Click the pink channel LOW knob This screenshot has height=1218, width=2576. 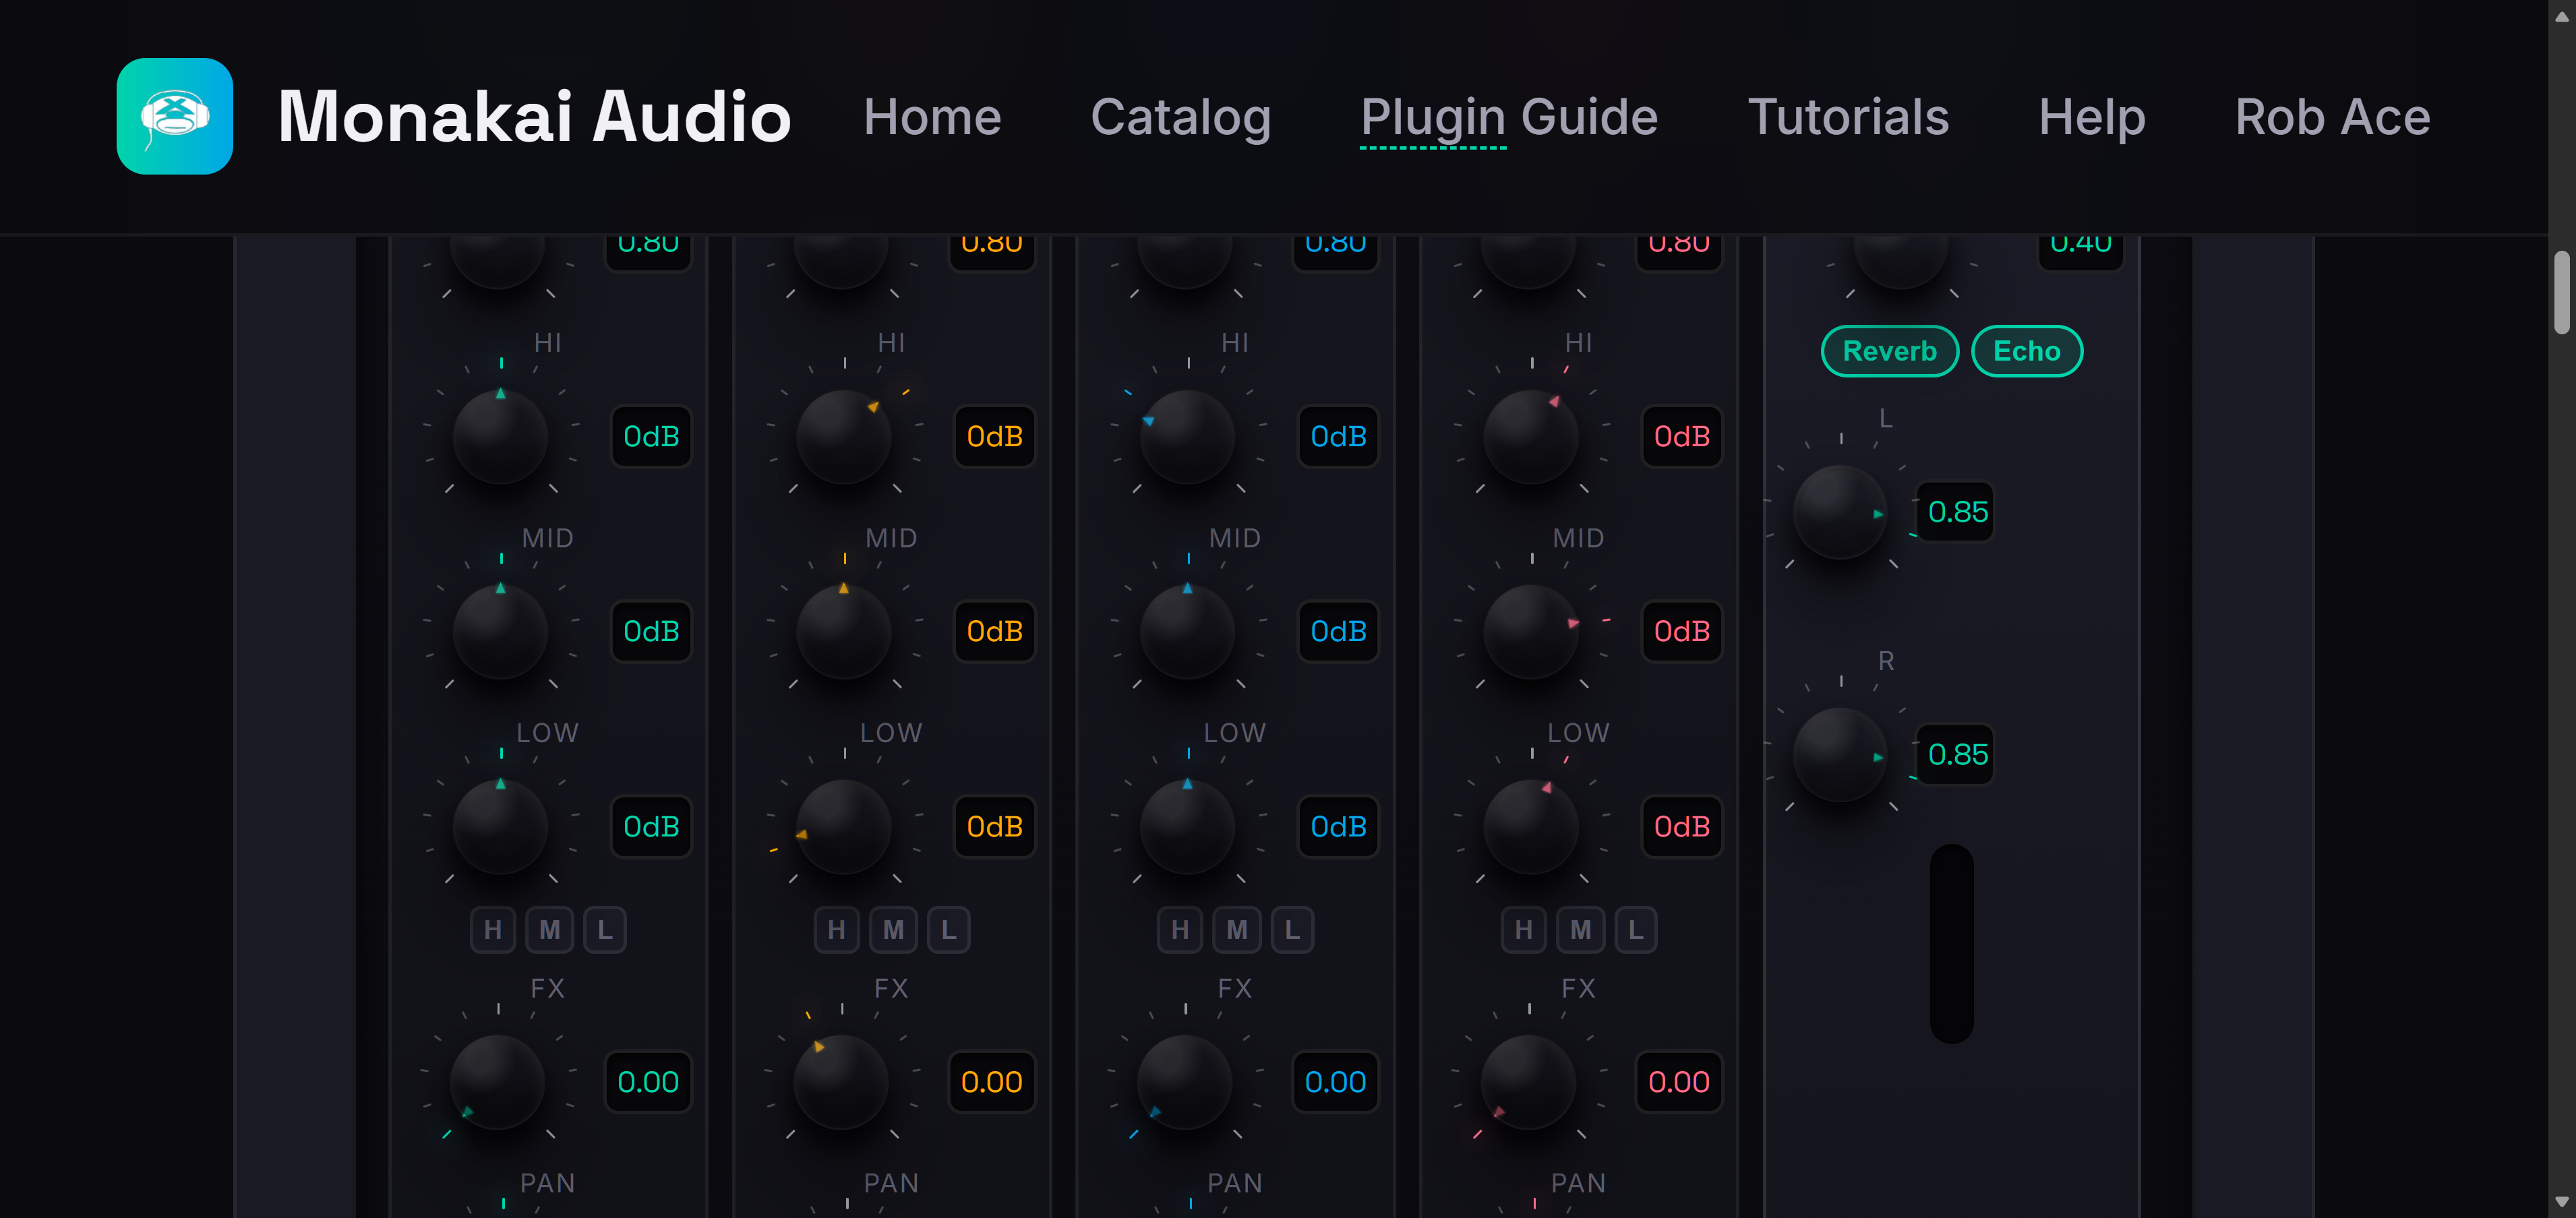(1531, 827)
